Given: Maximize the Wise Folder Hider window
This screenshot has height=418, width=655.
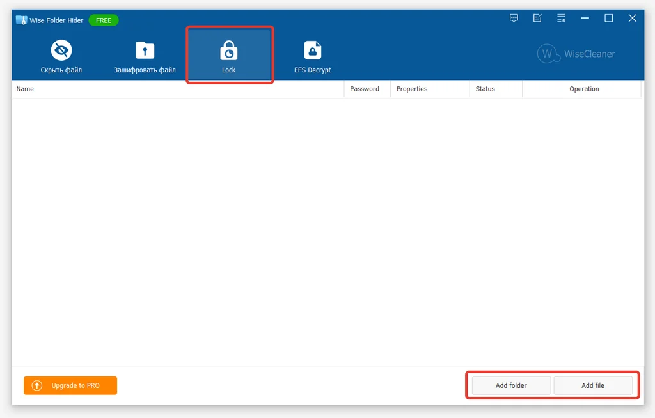Looking at the screenshot, I should [x=609, y=18].
